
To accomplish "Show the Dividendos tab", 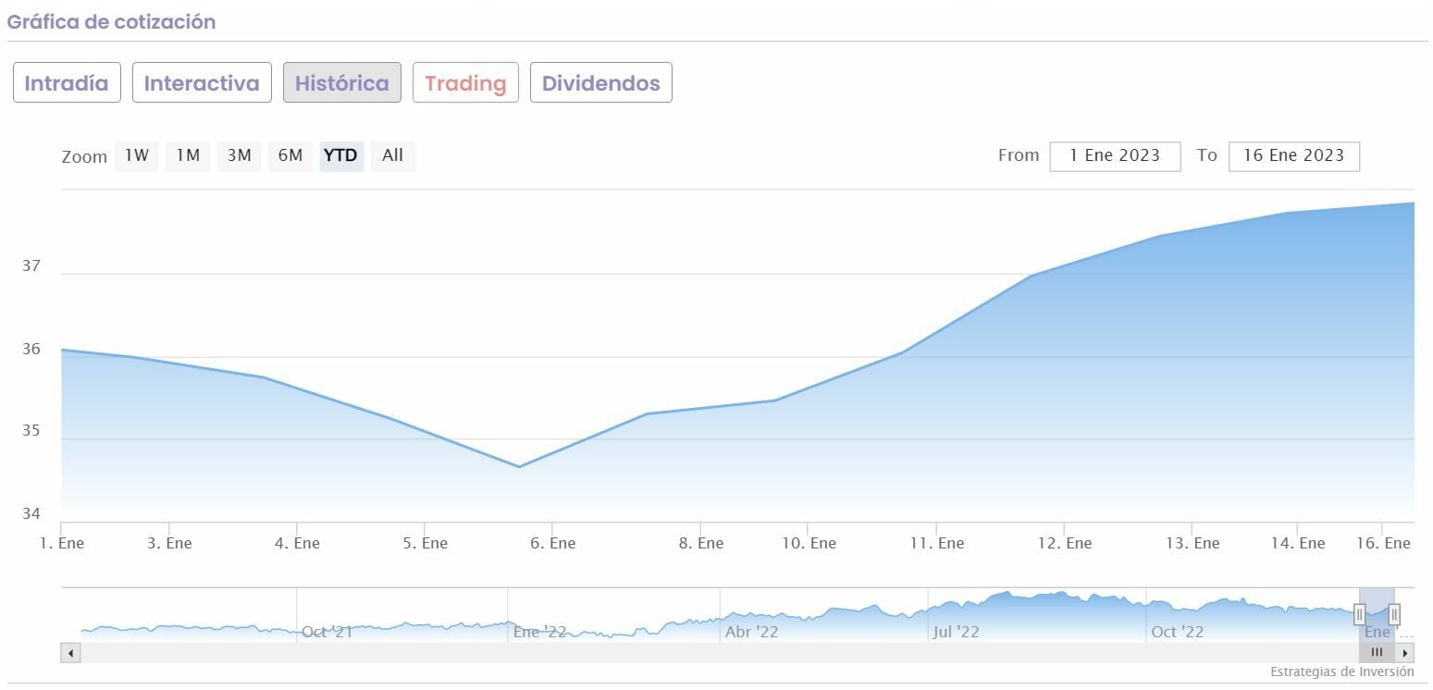I will pyautogui.click(x=600, y=83).
